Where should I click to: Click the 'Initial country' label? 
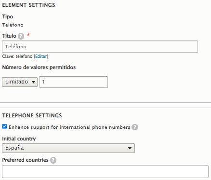[19, 138]
